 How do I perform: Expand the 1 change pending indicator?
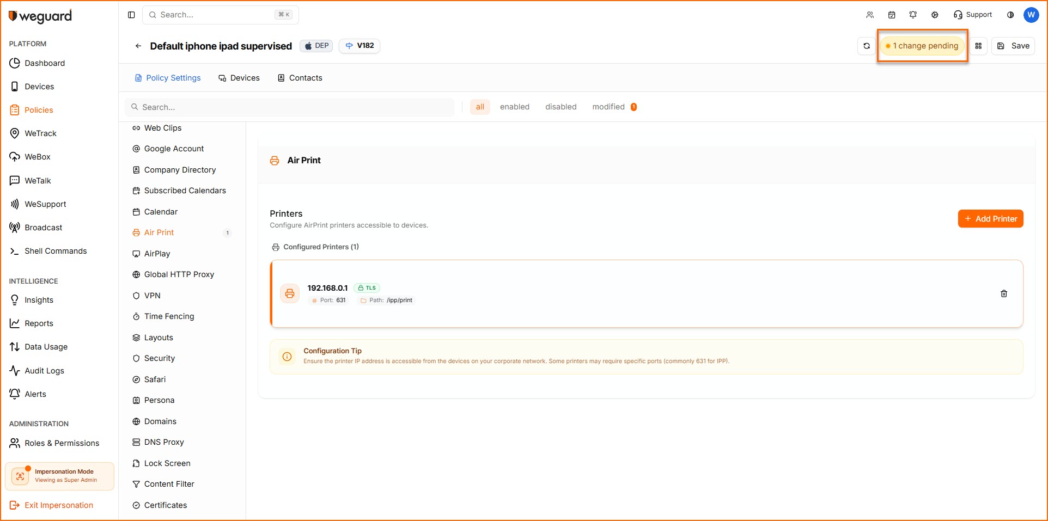click(x=923, y=46)
